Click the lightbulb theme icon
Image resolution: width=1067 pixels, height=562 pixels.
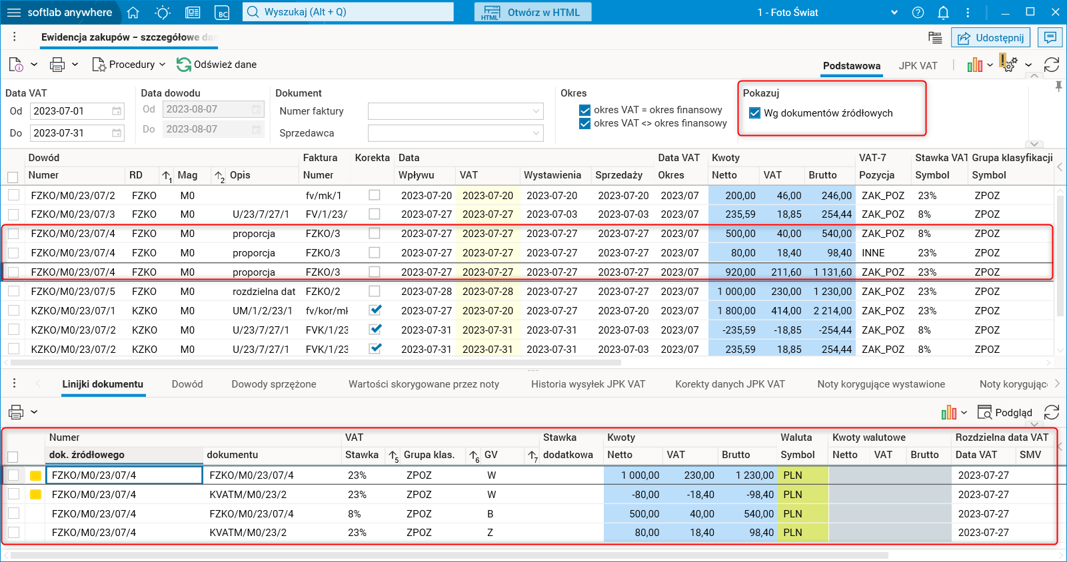click(x=163, y=12)
